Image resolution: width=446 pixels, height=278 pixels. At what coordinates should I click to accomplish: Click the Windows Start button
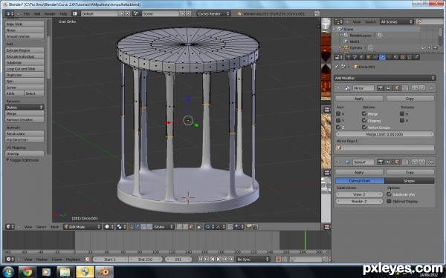[x=7, y=272]
